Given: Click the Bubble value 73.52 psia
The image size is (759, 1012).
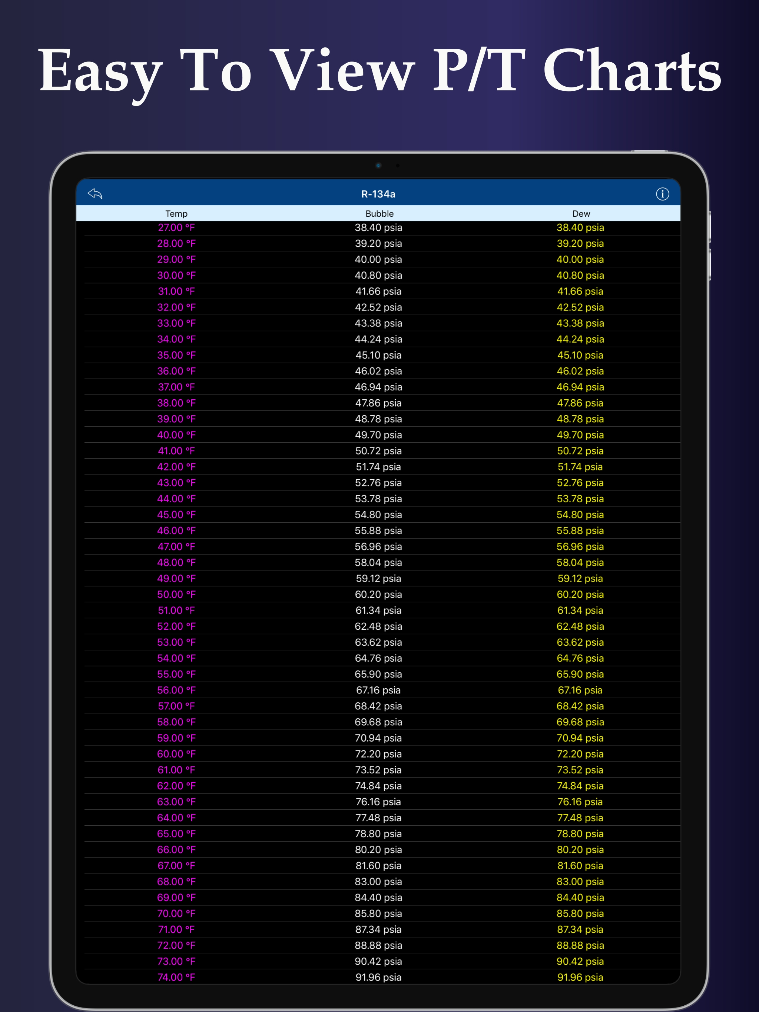Looking at the screenshot, I should click(x=379, y=770).
